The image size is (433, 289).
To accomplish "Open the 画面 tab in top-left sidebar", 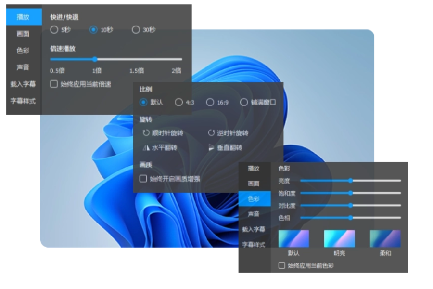I will click(23, 34).
